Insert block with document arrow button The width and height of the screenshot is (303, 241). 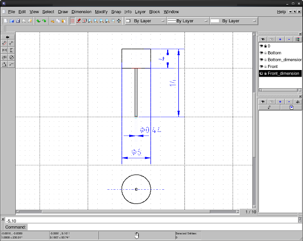pyautogui.click(x=291, y=107)
